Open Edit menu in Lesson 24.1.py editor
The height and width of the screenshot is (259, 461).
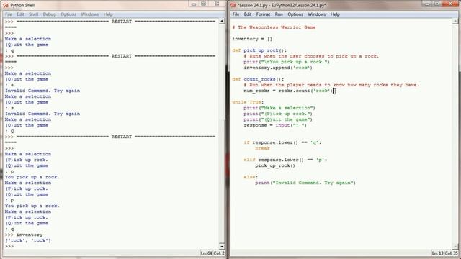248,14
